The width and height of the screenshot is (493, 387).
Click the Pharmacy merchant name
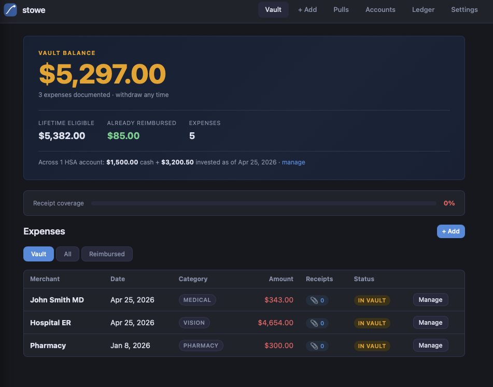[48, 345]
